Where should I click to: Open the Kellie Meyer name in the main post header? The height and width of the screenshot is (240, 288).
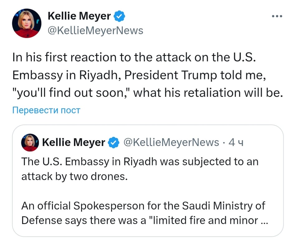coord(79,16)
